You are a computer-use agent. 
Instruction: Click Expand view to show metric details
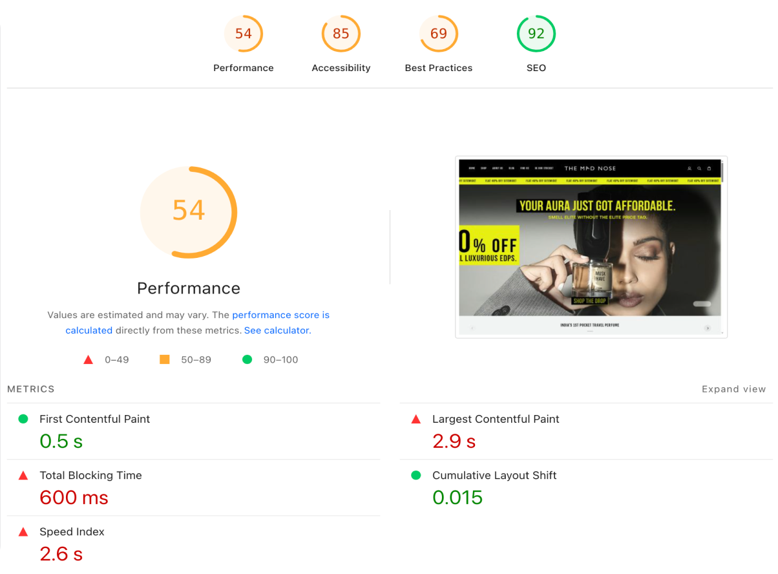(734, 389)
